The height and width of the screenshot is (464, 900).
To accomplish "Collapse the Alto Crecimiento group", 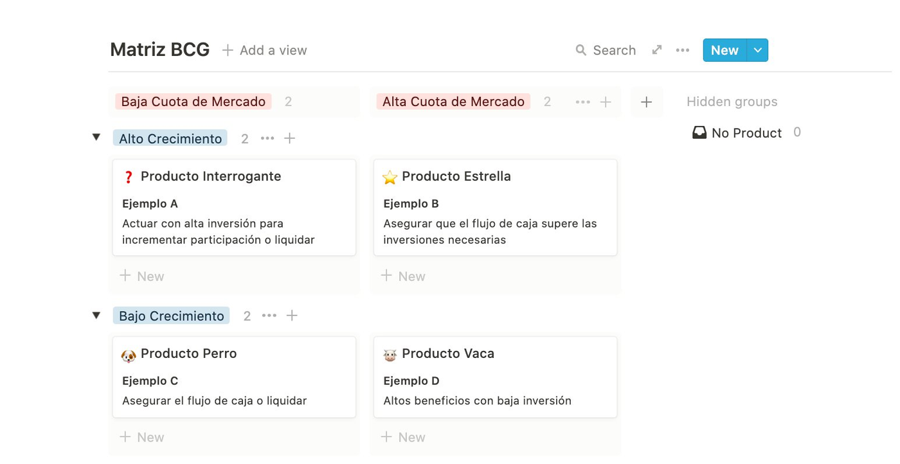I will point(96,138).
